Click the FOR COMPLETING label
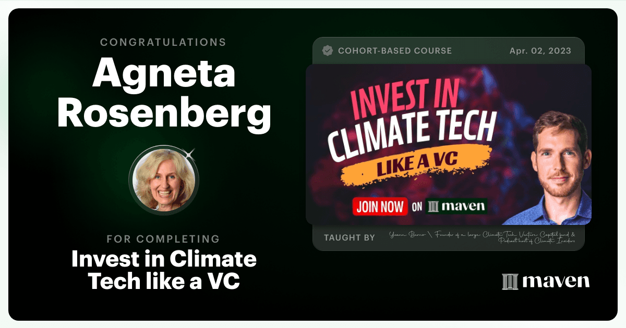The image size is (626, 328). coord(163,239)
